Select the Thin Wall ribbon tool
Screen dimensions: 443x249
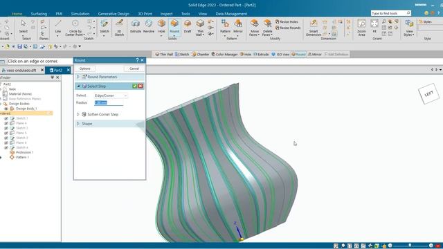pyautogui.click(x=200, y=28)
